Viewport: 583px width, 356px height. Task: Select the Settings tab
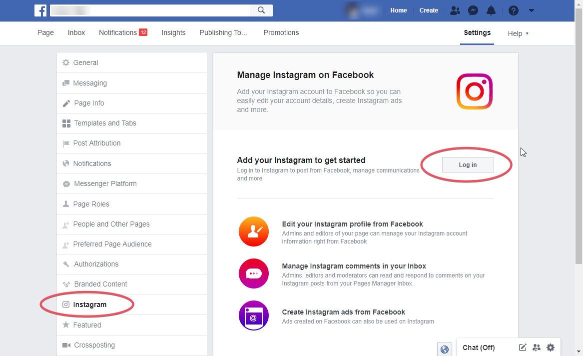tap(477, 32)
